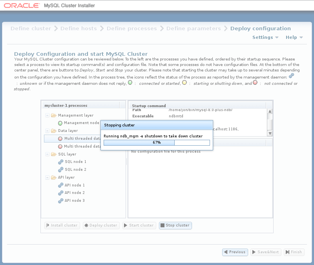This screenshot has width=314, height=265.
Task: Click the Deploy cluster button
Action: point(101,225)
